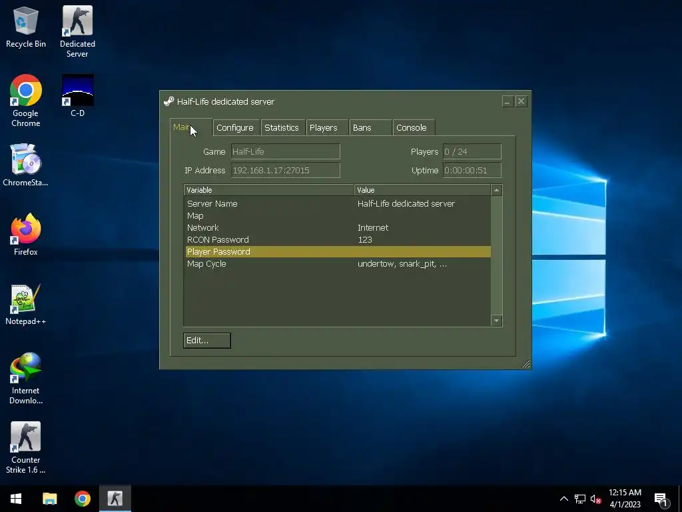Screen dimensions: 682x512
Task: Open the Recycle Bin desktop icon
Action: 26,27
